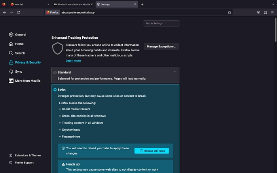Switch to Firefox Privacy Notice tab
Viewport: 277px width, 173px height.
pyautogui.click(x=73, y=4)
